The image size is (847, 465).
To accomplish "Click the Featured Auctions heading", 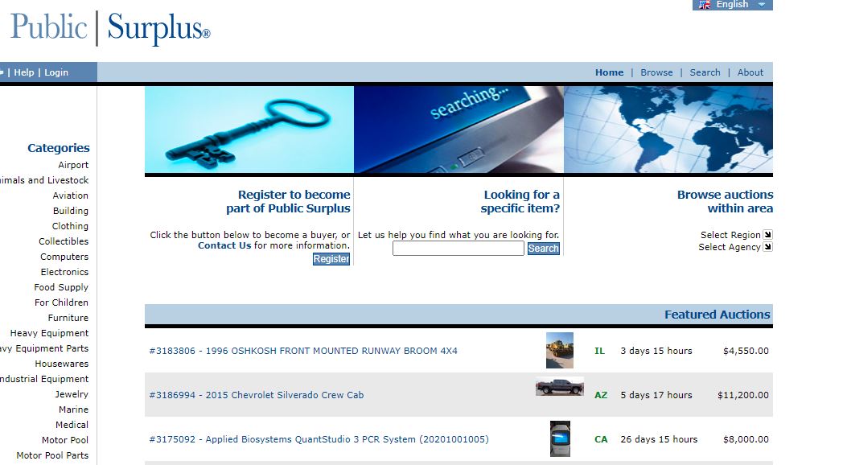I will point(717,315).
